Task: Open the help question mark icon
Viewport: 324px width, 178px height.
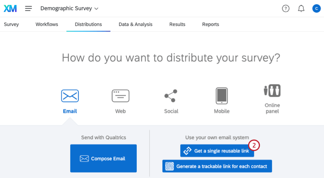Action: coord(286,8)
